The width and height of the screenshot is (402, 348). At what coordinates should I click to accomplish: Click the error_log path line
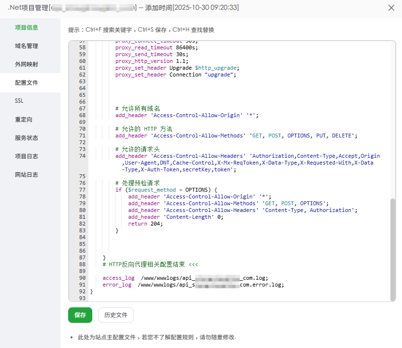[193, 285]
